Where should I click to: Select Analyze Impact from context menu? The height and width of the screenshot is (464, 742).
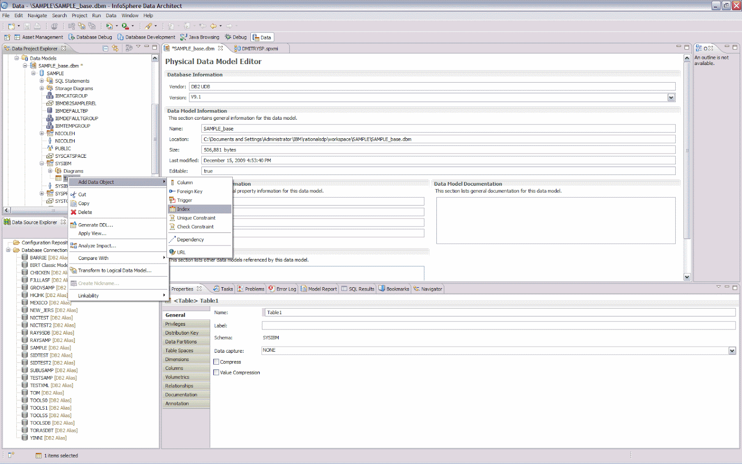[x=118, y=246]
